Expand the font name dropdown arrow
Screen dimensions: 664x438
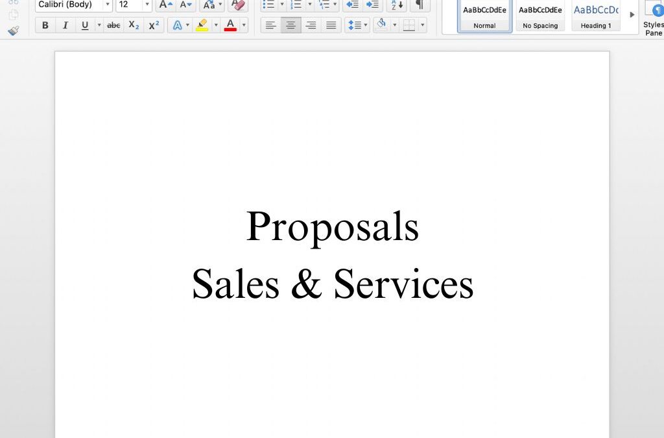pyautogui.click(x=108, y=5)
